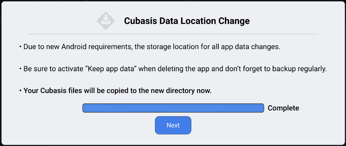Click the bullet before "Due to new Android"
Screen dimensions: 346x146
[20, 47]
